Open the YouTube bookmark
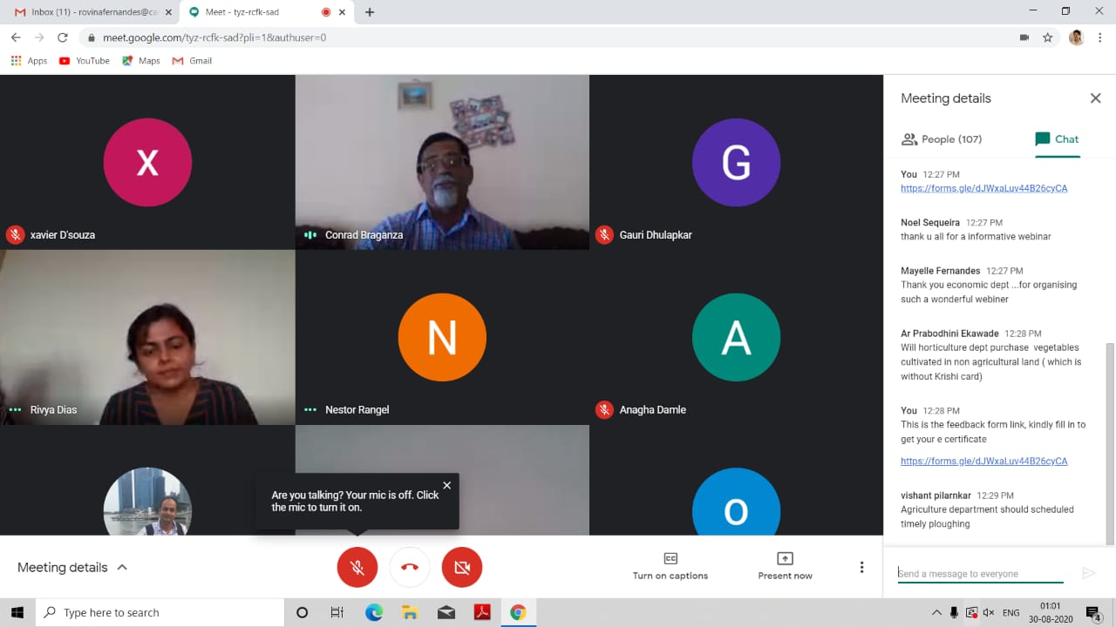 (x=84, y=61)
